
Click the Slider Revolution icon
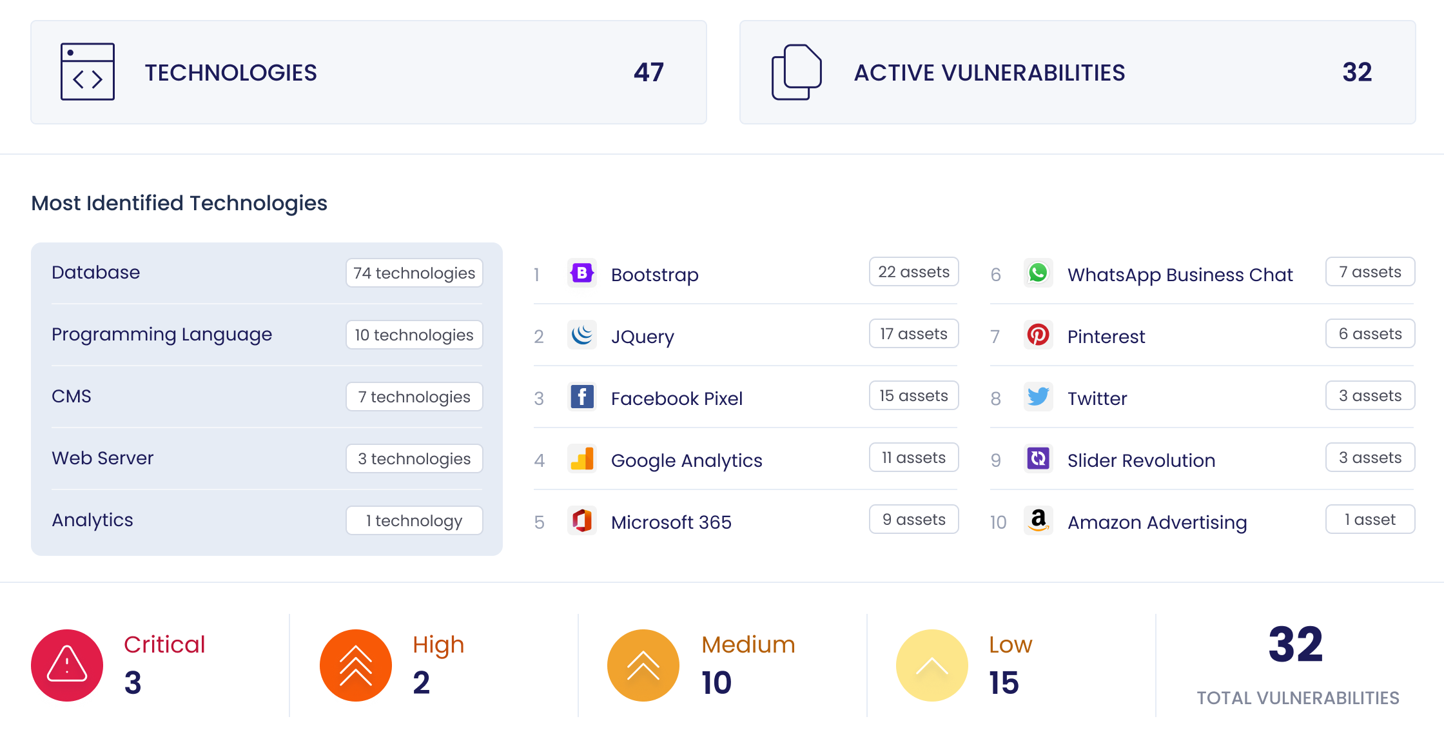[x=1039, y=459]
